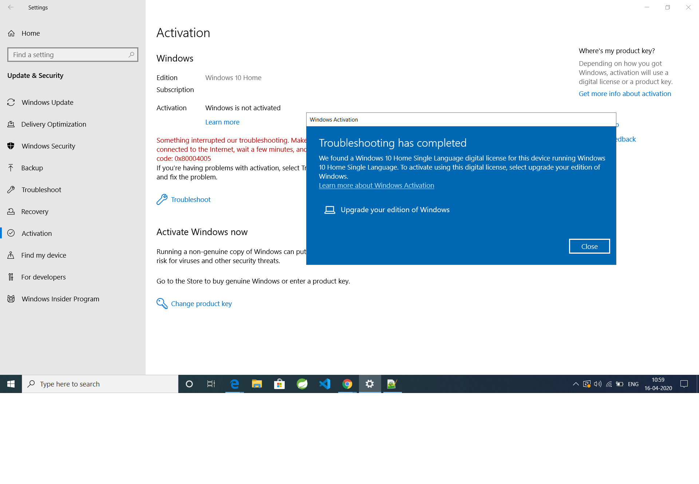
Task: Click the Recovery icon
Action: [x=11, y=211]
